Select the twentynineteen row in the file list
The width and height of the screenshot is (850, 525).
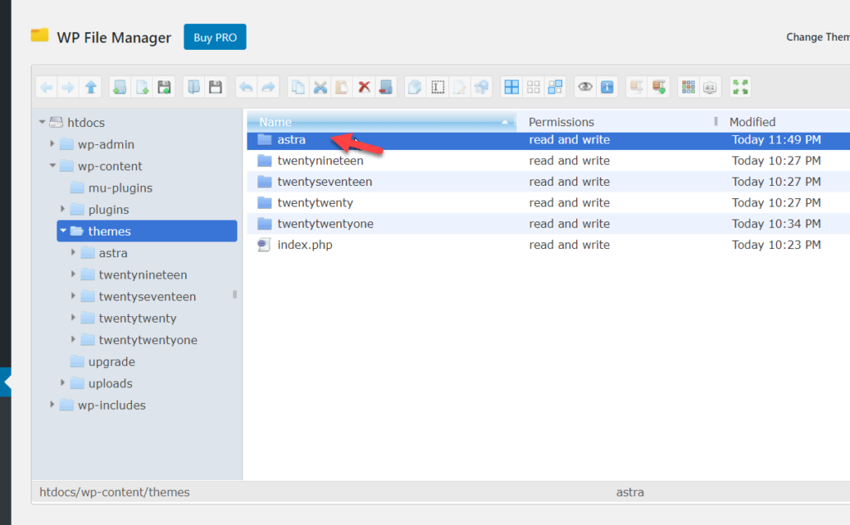549,161
